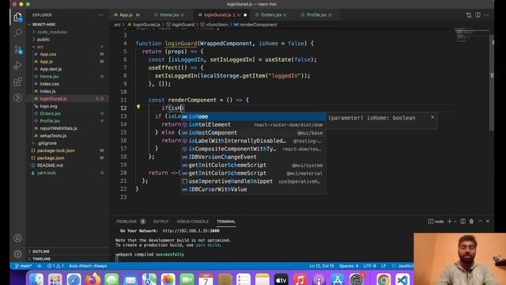Open the Manage gear icon
506x285 pixels.
pos(17,254)
